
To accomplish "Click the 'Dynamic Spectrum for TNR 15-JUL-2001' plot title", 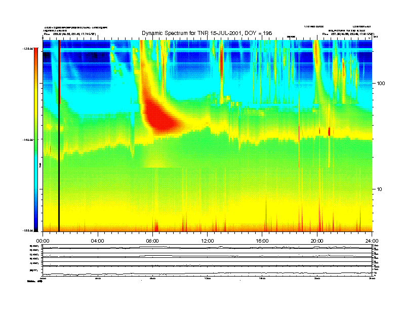I will 207,33.
